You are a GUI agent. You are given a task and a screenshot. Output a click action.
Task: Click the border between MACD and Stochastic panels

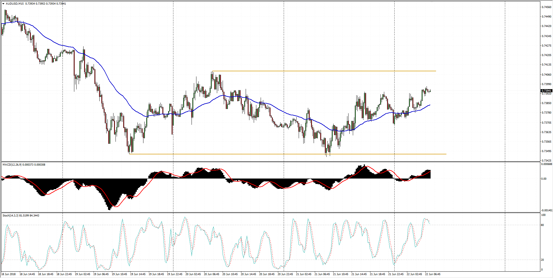[270, 213]
